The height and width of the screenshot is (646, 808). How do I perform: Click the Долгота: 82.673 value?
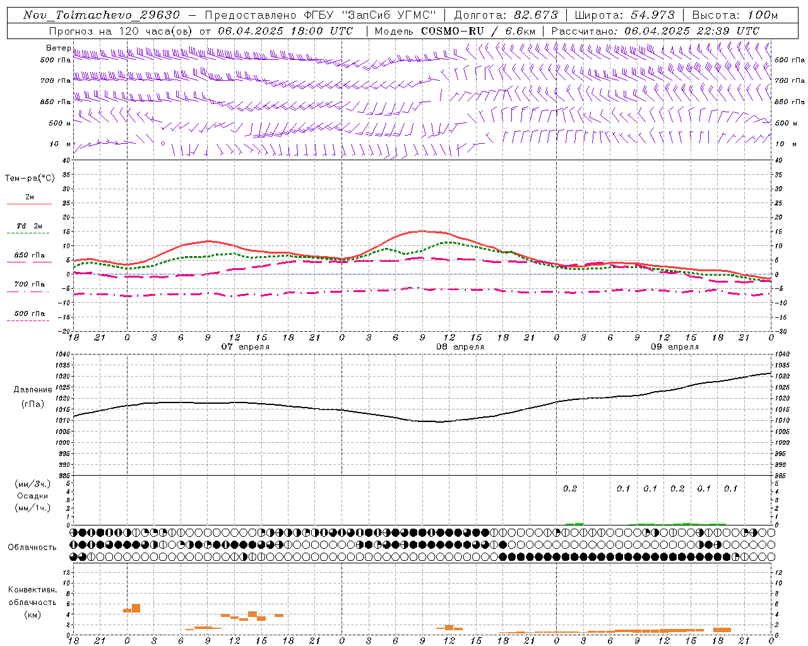506,15
